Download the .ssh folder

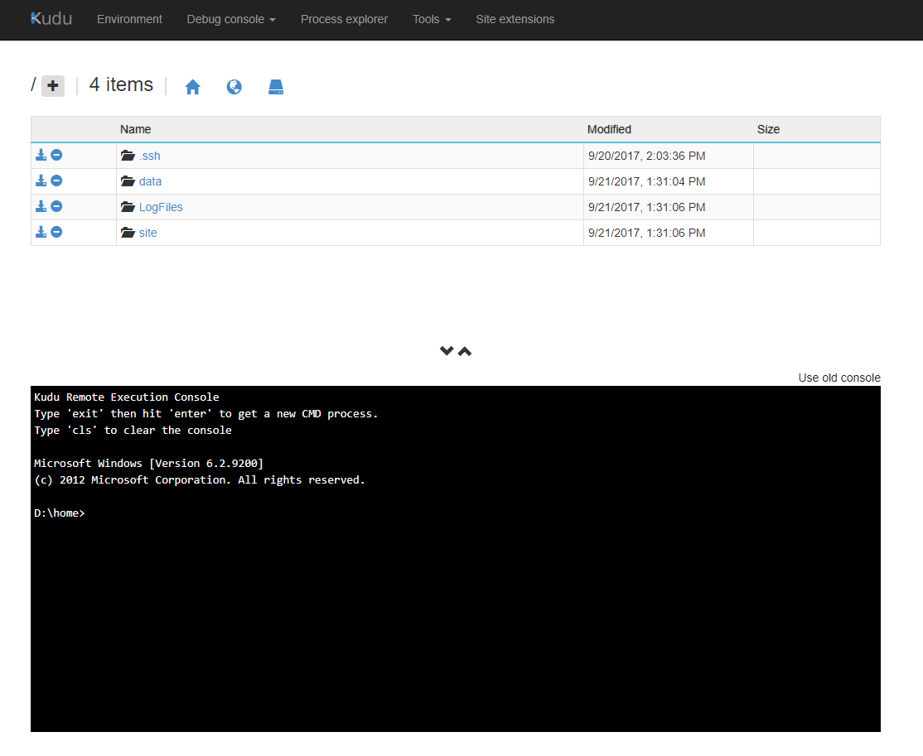point(41,155)
